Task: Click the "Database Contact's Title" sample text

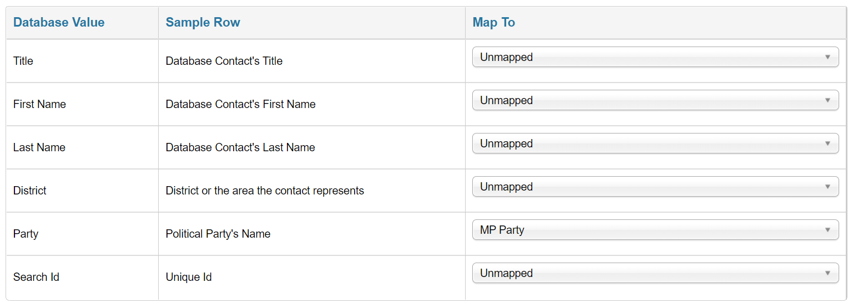Action: (224, 61)
